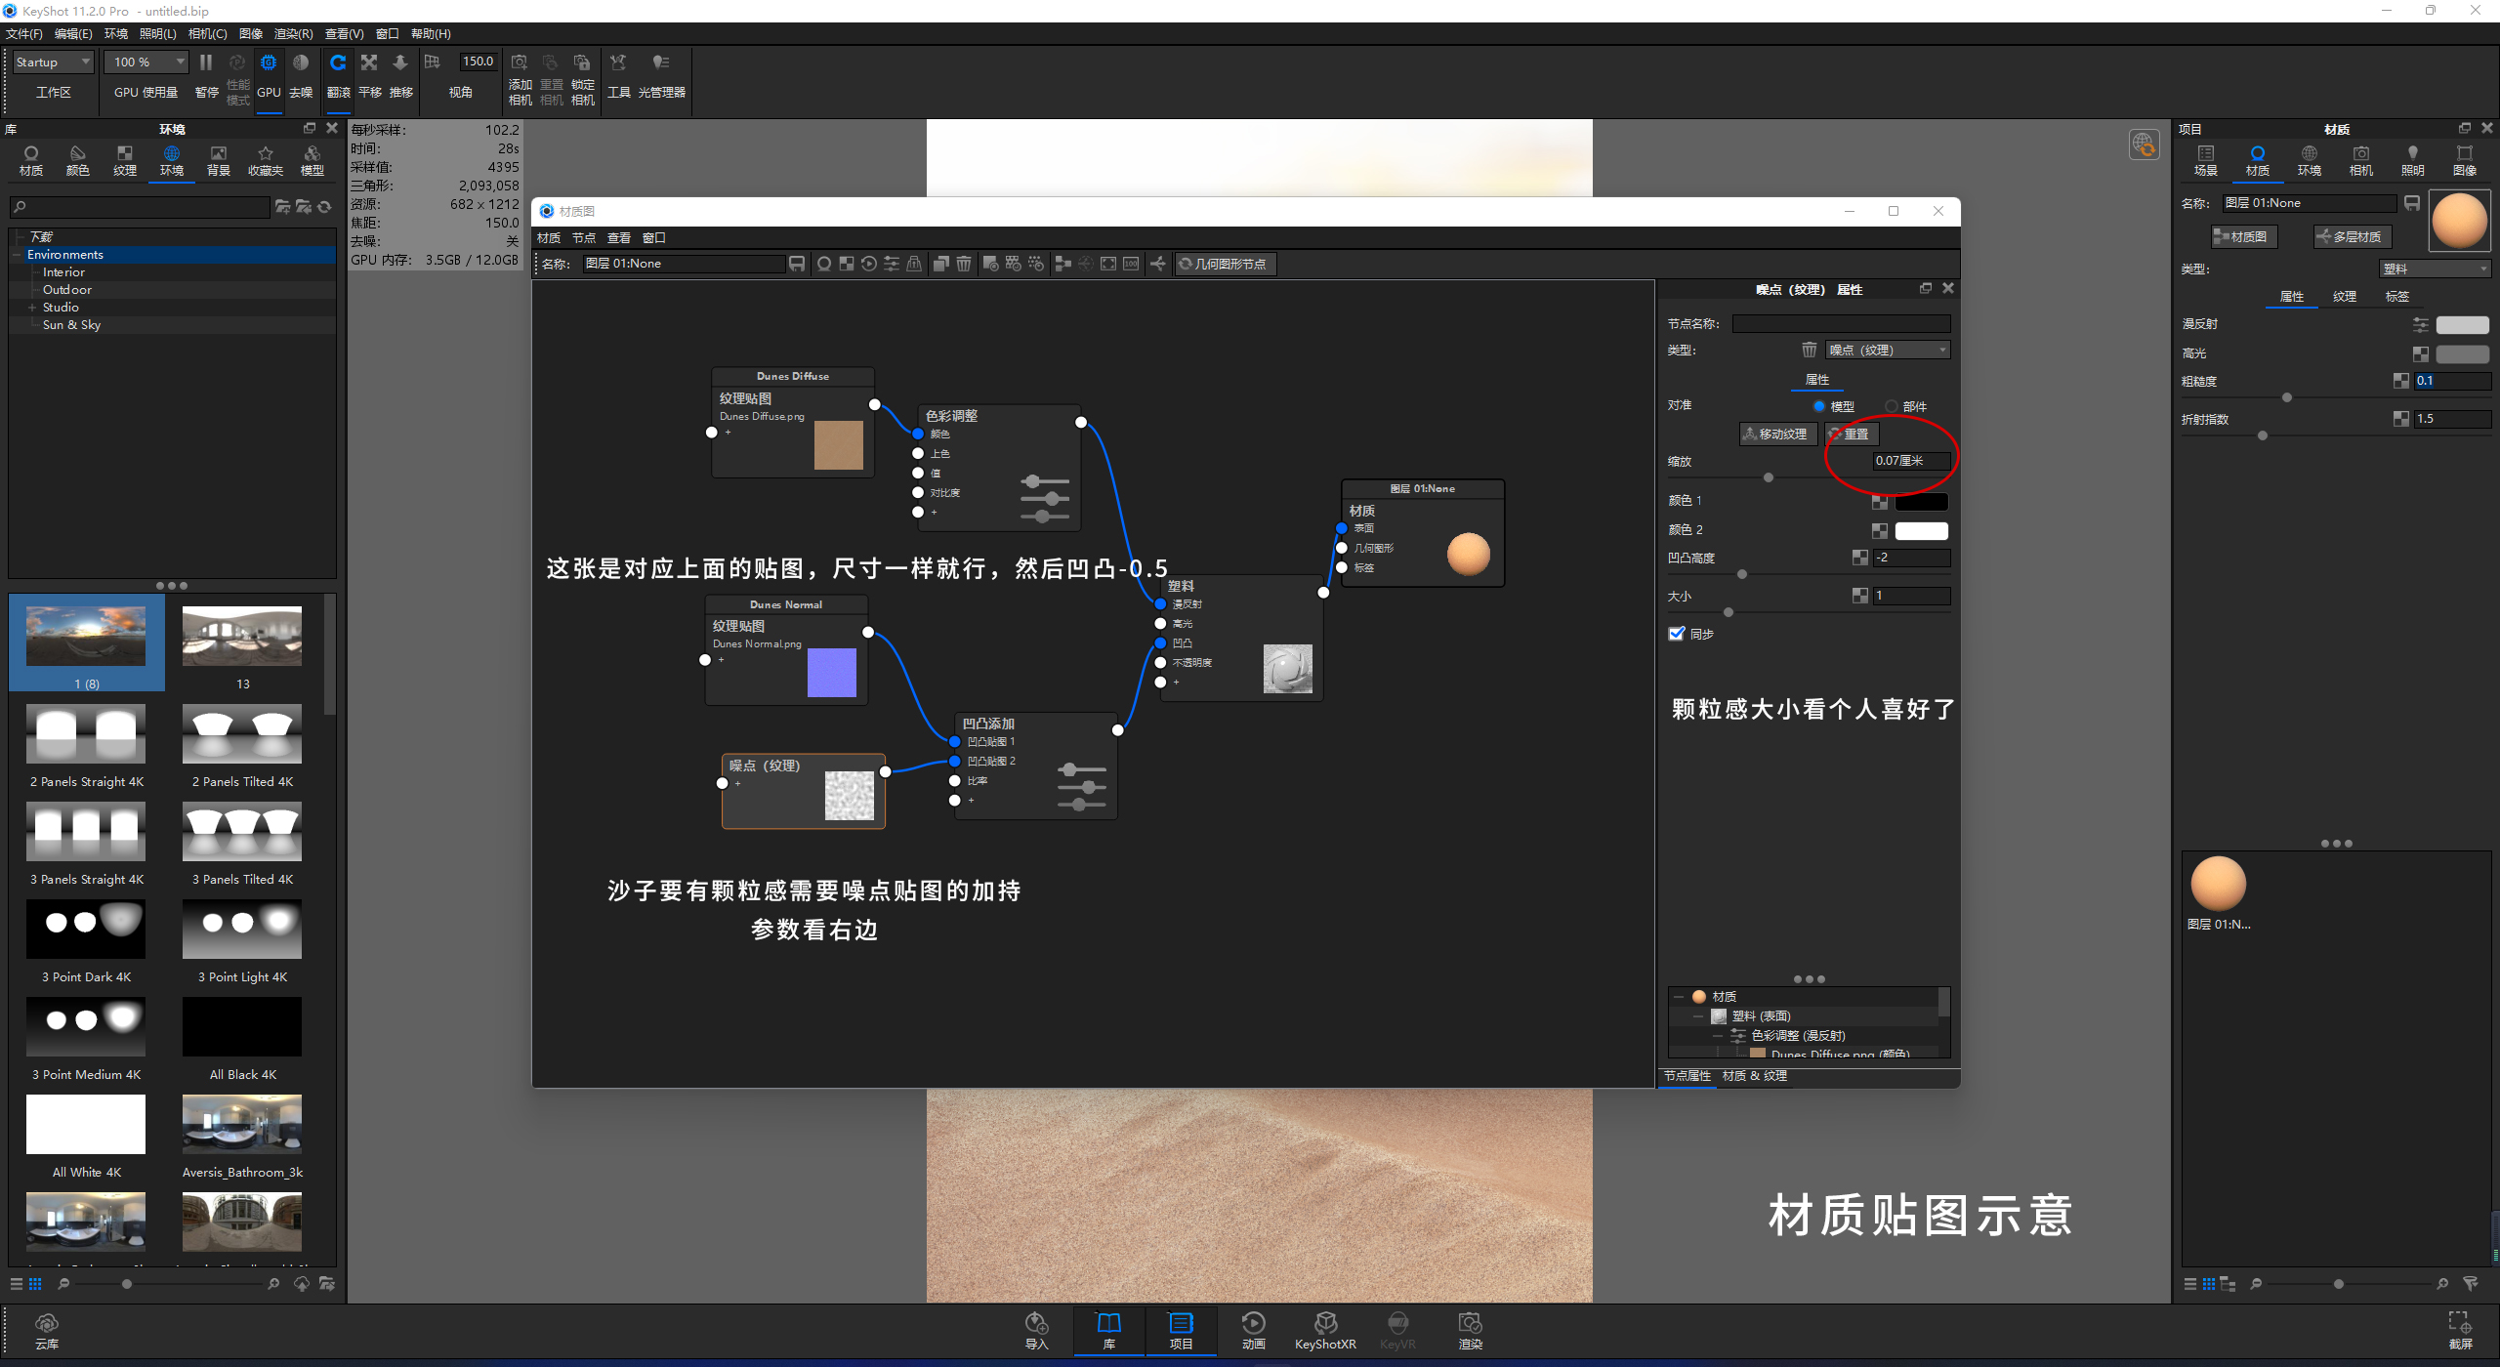Open the material type dropdown 塑料
The width and height of the screenshot is (2500, 1367).
click(2435, 269)
